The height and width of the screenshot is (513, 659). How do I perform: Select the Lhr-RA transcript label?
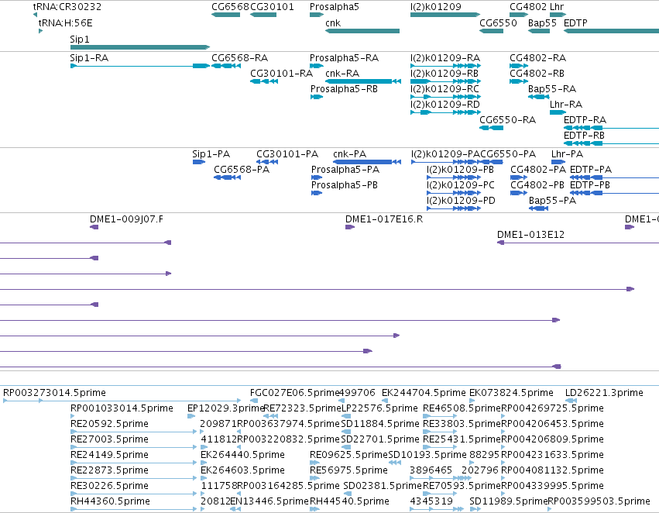[566, 105]
